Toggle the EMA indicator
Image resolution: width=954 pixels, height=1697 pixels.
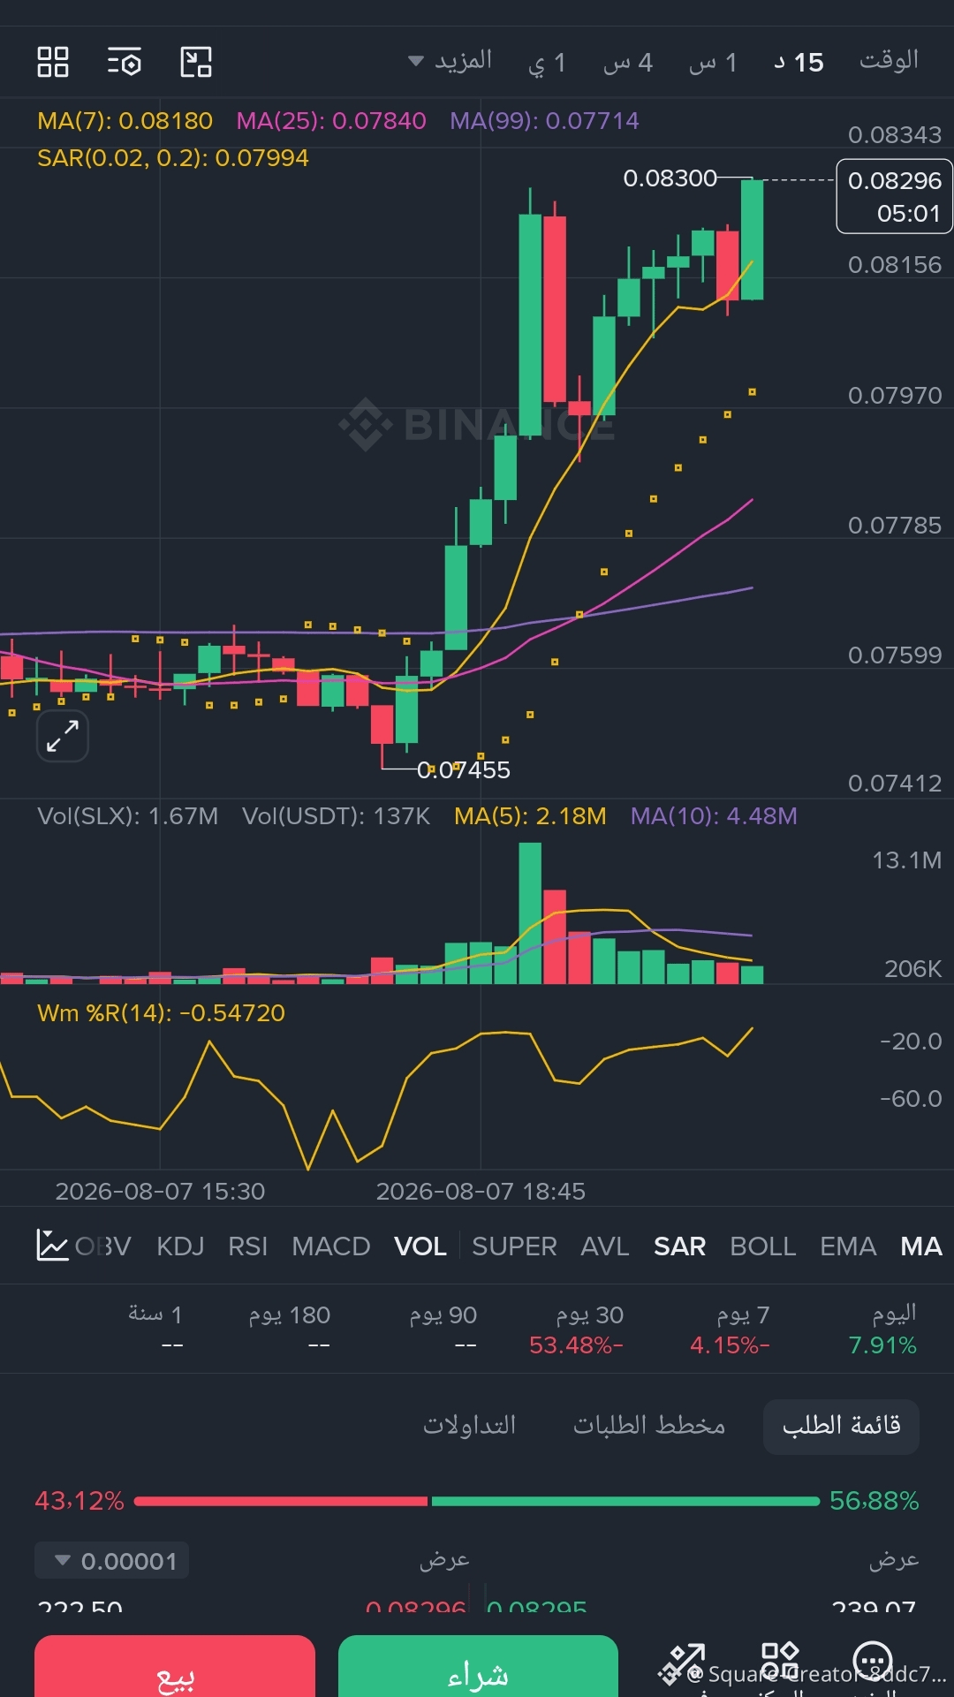tap(848, 1246)
